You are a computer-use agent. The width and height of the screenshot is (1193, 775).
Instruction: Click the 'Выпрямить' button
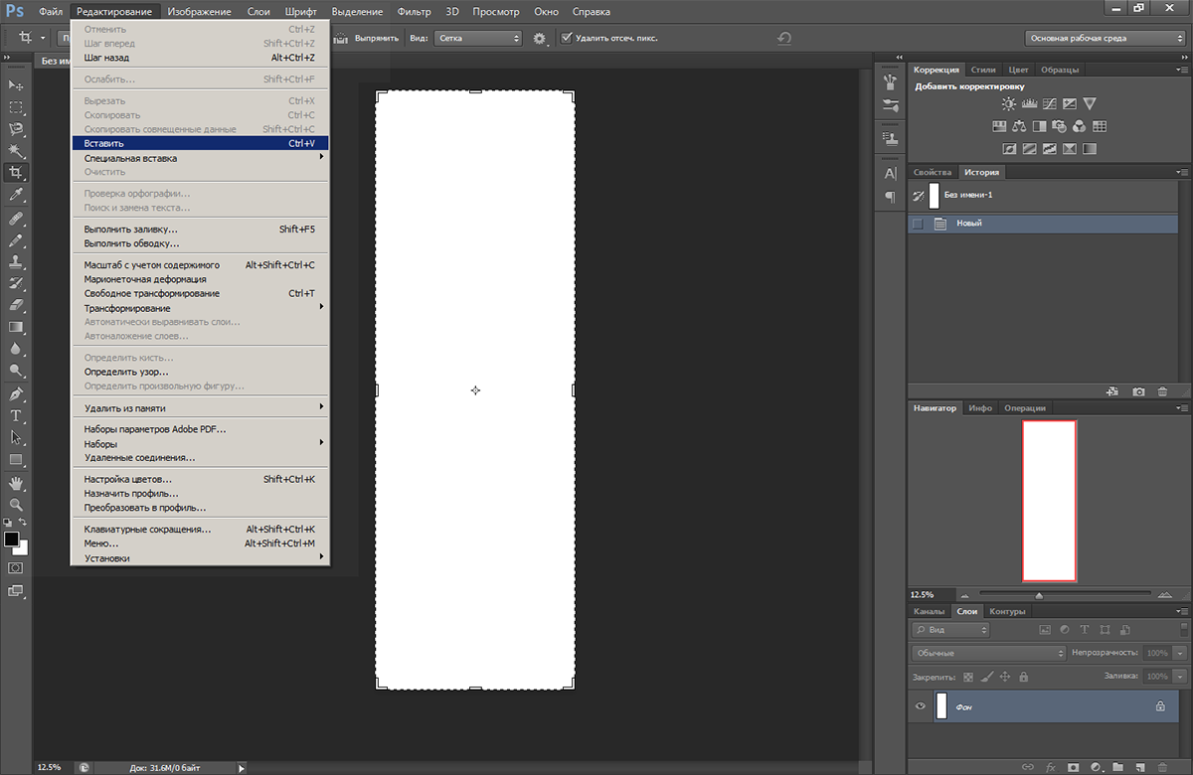click(367, 38)
